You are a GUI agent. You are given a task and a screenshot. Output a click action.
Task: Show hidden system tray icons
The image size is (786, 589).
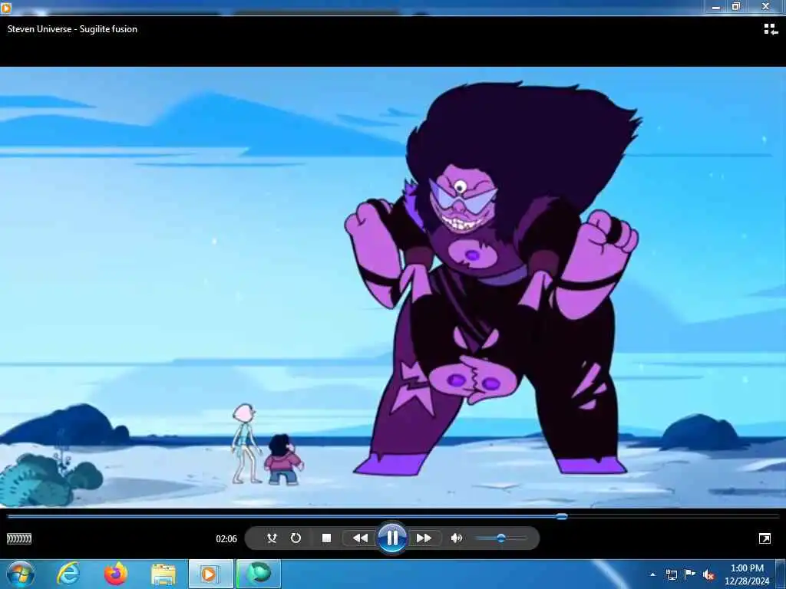[x=652, y=574]
